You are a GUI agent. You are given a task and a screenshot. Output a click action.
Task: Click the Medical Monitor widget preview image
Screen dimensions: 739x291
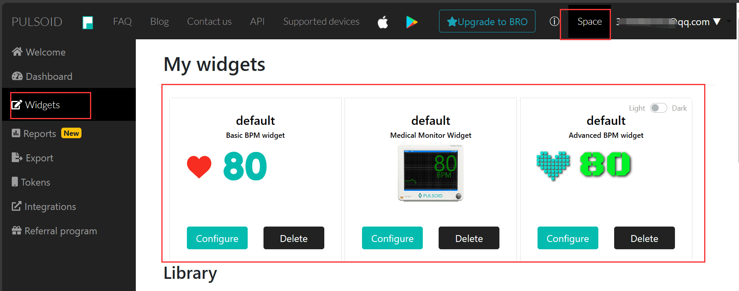431,173
